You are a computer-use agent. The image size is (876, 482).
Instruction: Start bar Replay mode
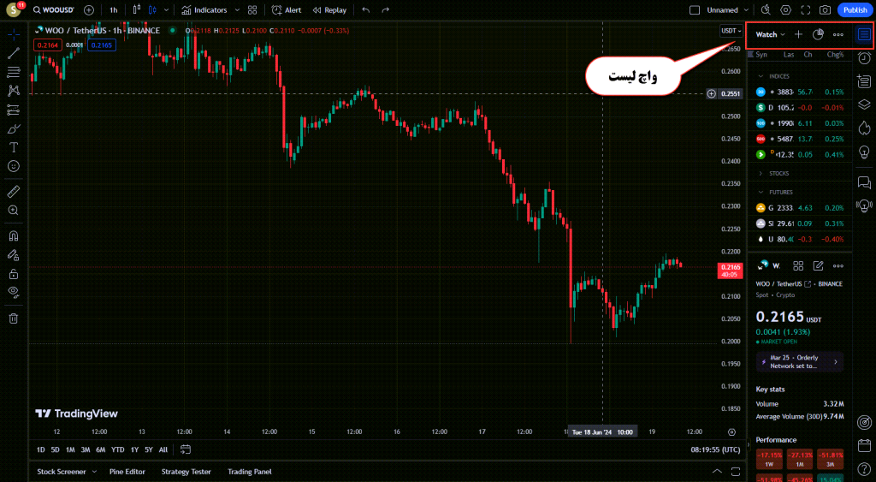tap(329, 10)
